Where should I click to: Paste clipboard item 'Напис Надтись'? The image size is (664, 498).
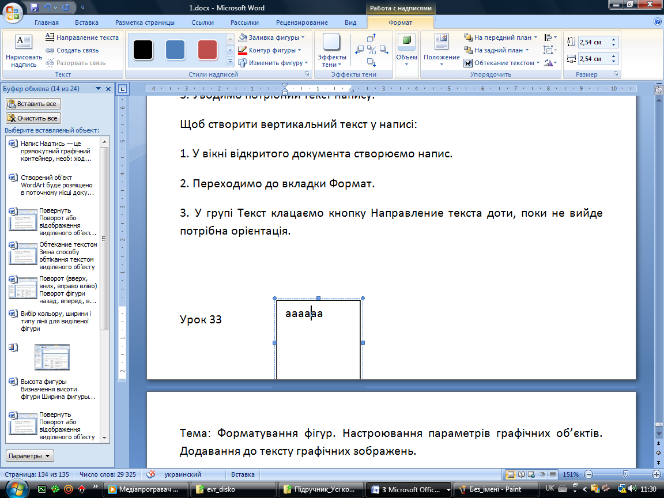(x=53, y=151)
